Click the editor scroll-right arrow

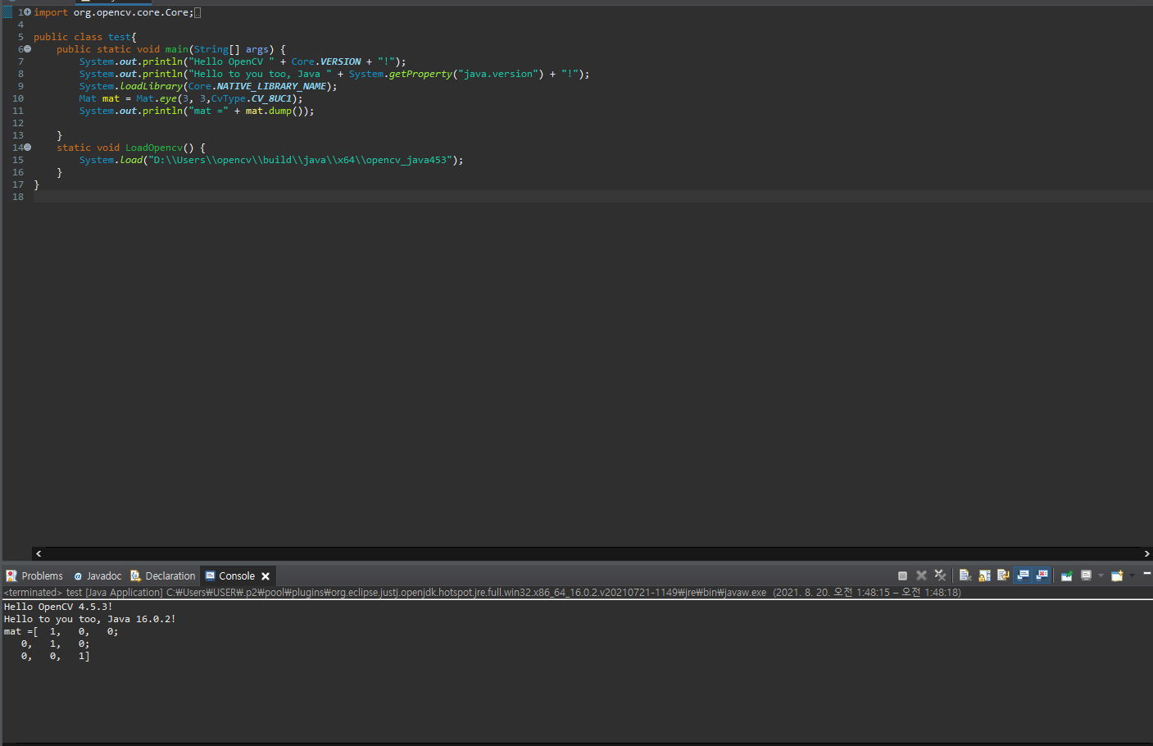(x=1146, y=553)
